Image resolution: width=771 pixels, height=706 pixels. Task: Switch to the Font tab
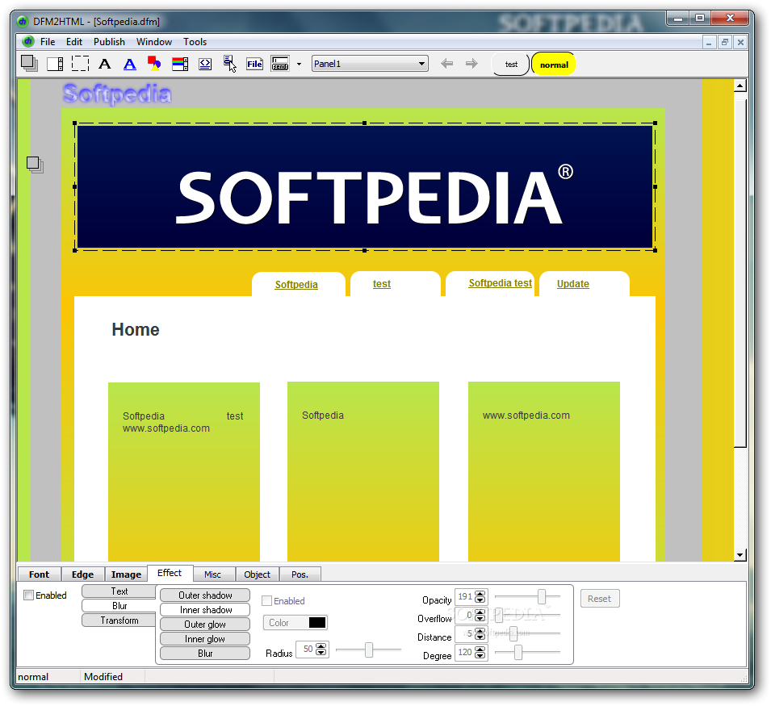40,574
